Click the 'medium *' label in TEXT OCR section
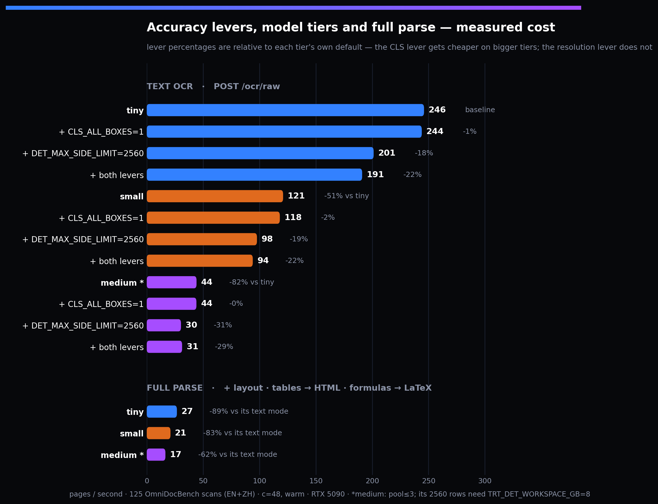The width and height of the screenshot is (658, 504). tap(122, 283)
